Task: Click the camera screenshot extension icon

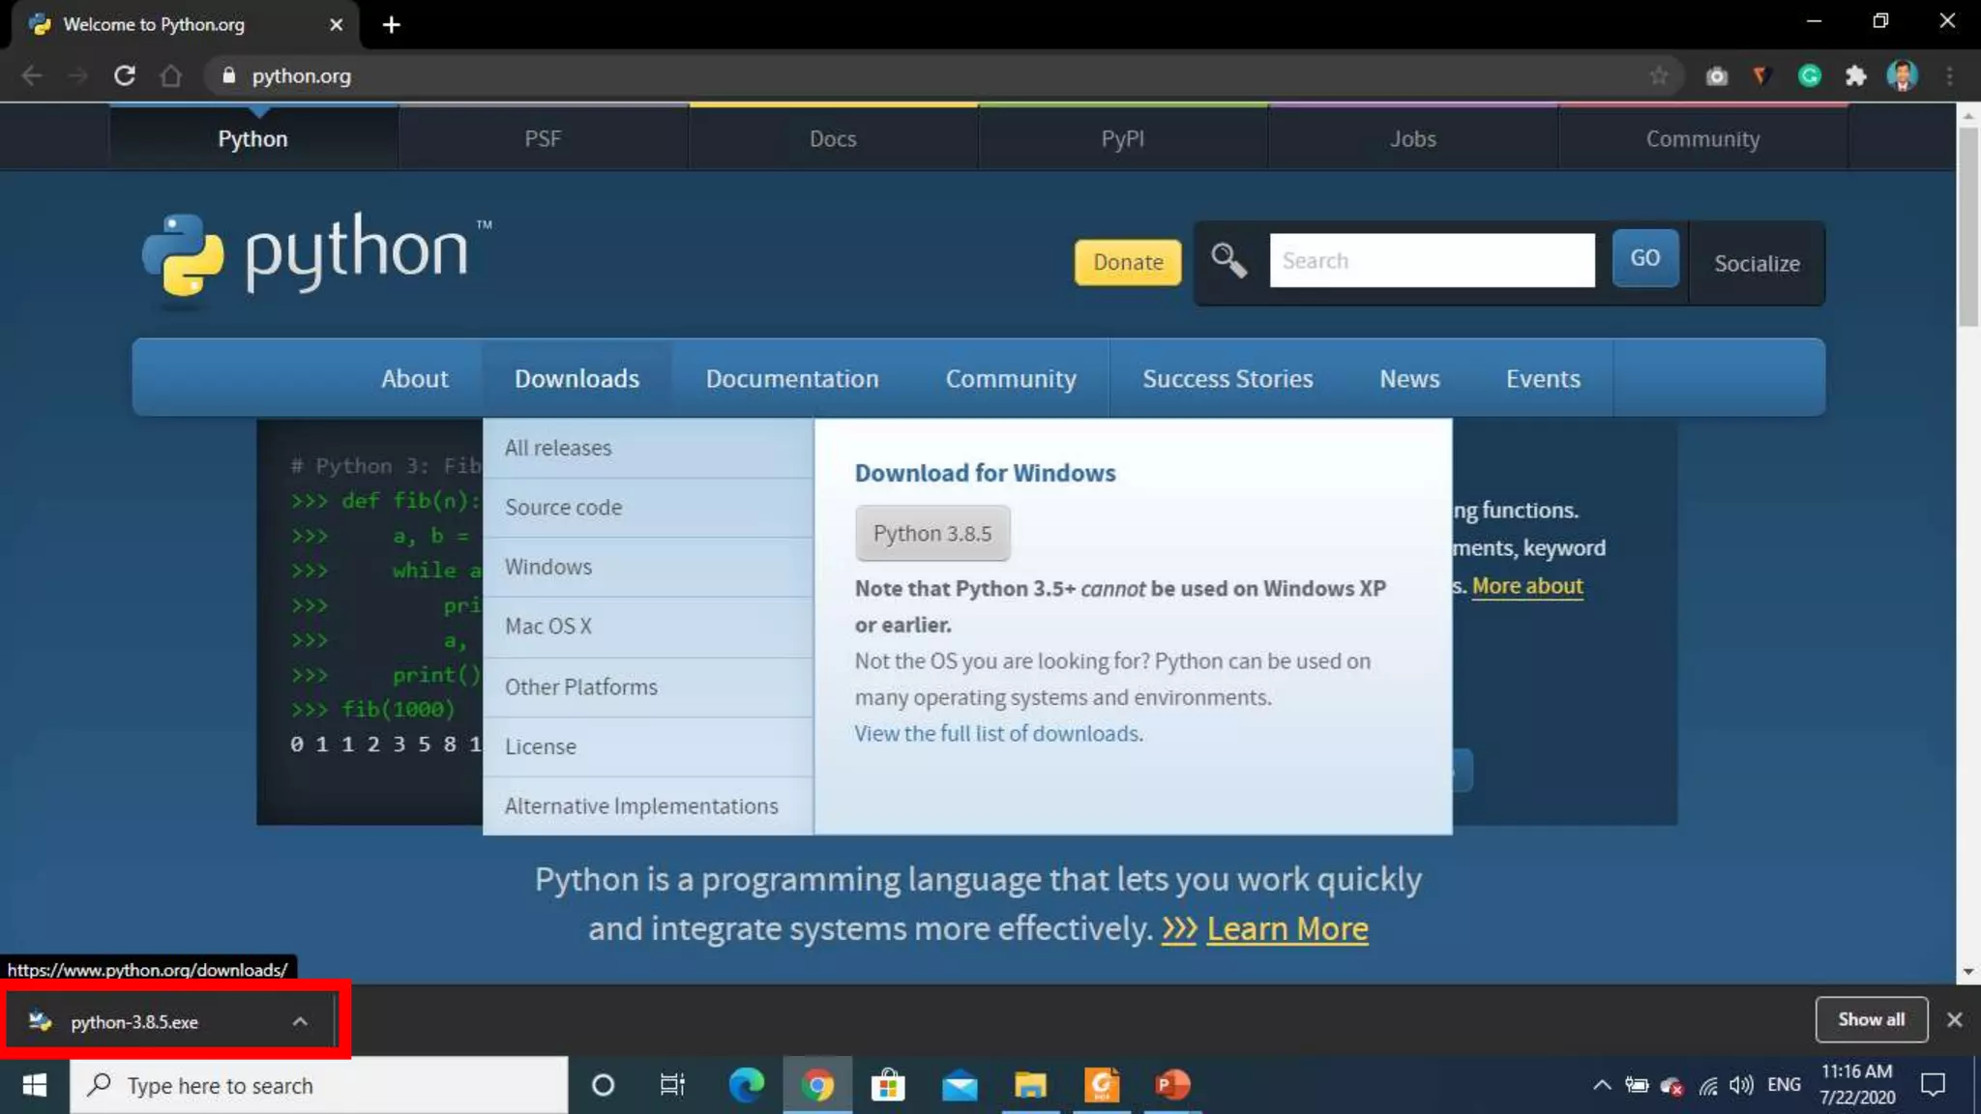Action: tap(1716, 75)
